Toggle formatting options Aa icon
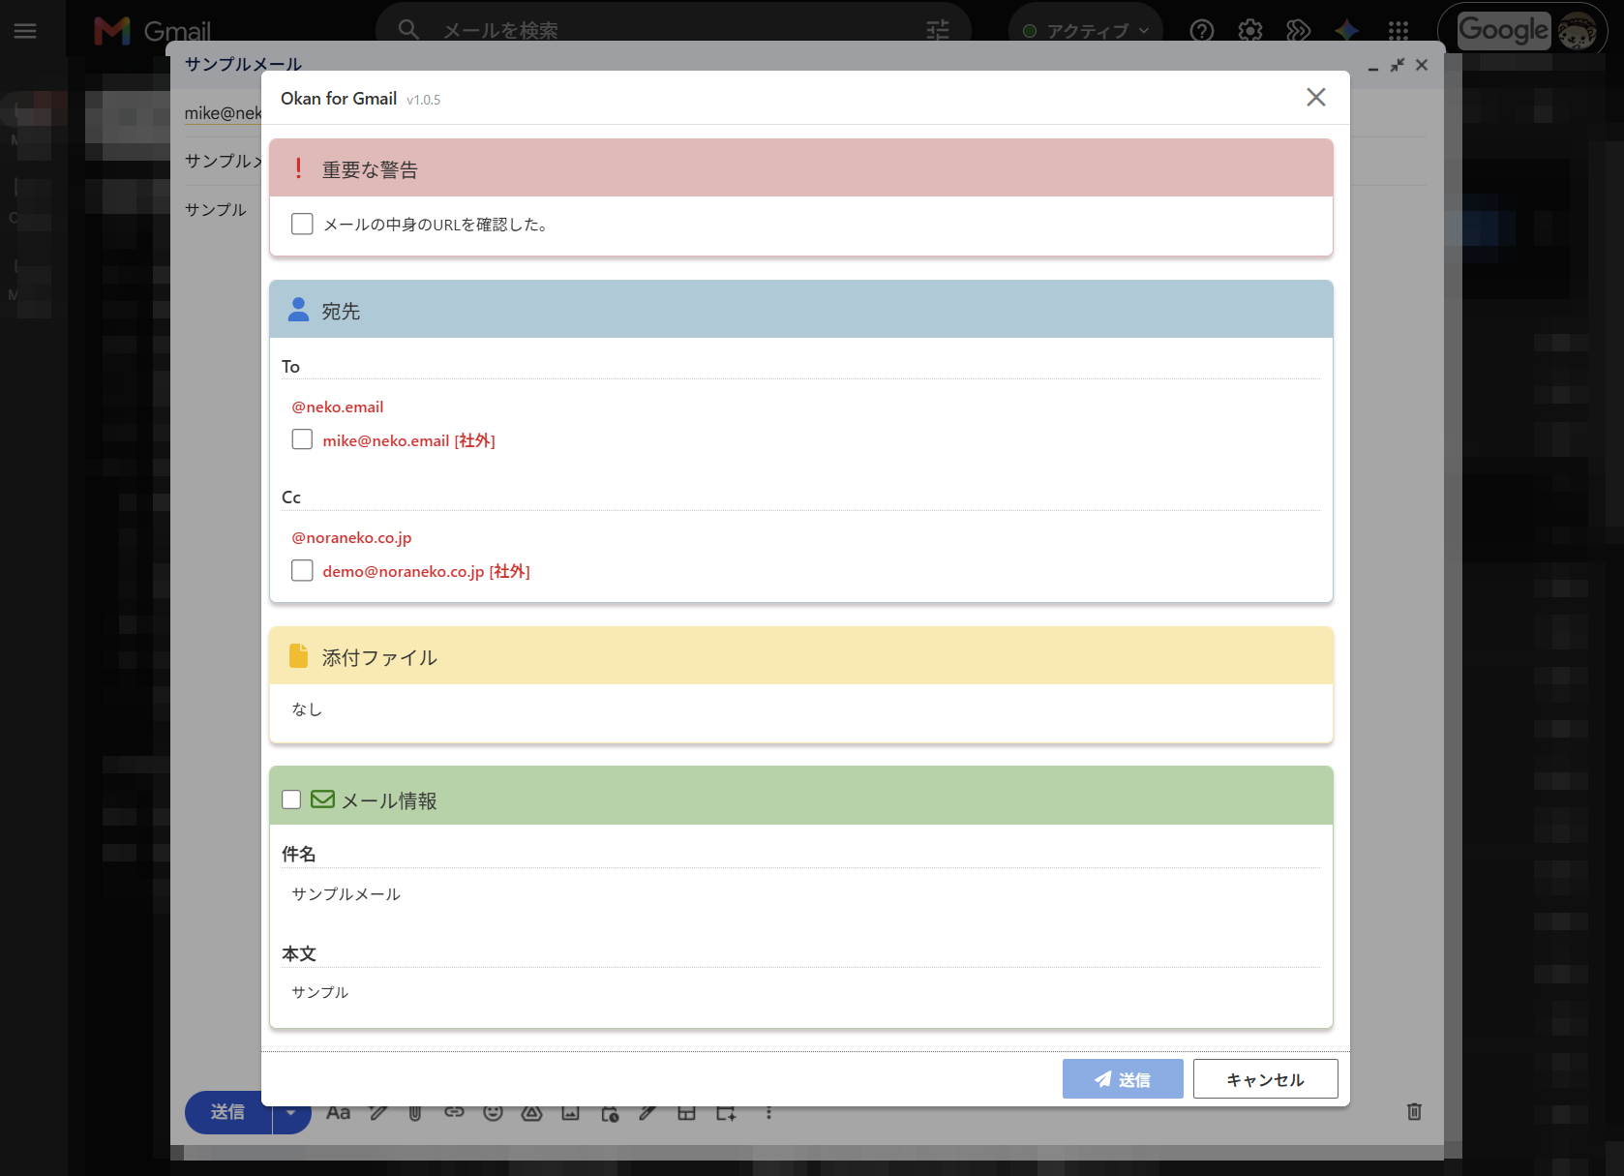 tap(338, 1113)
